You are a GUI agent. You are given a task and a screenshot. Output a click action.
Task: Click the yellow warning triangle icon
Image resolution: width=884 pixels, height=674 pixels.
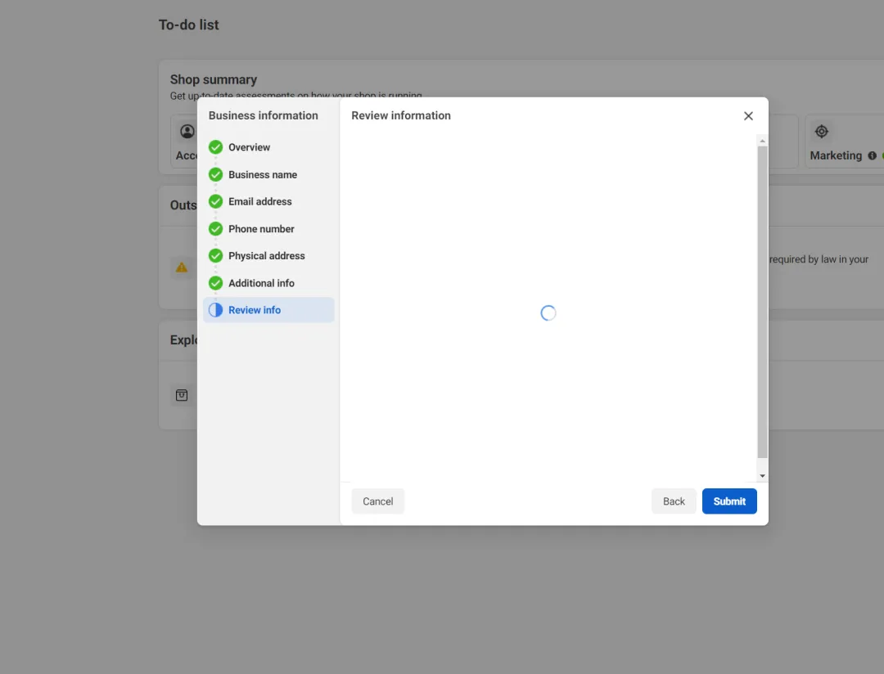pyautogui.click(x=182, y=267)
